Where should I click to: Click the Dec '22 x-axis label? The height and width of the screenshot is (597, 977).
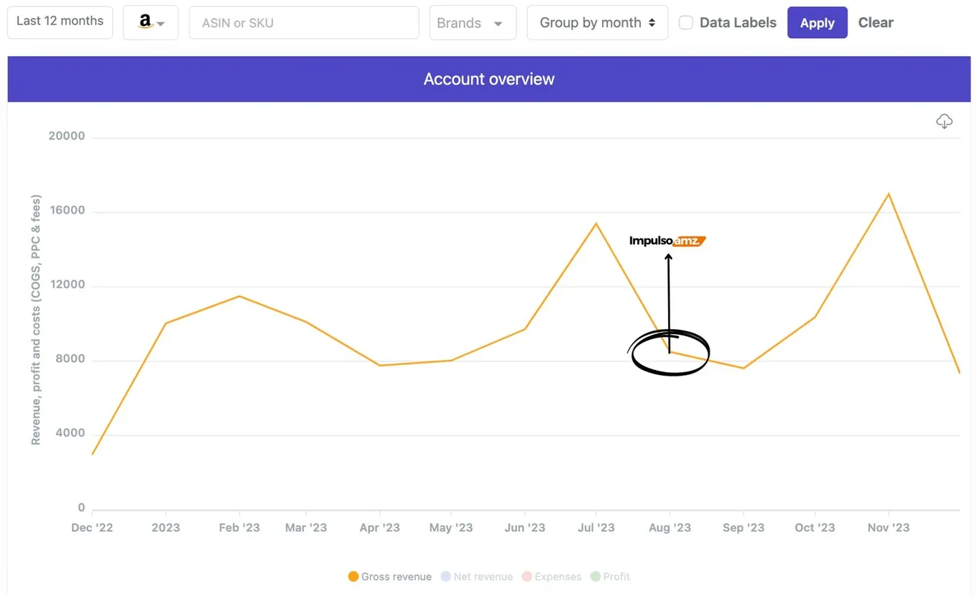coord(92,527)
